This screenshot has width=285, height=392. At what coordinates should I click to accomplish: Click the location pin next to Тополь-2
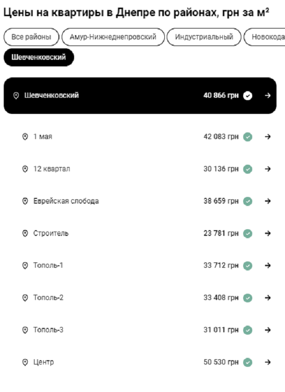[25, 298]
